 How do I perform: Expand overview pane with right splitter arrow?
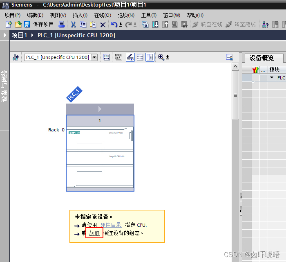[x=241, y=211]
